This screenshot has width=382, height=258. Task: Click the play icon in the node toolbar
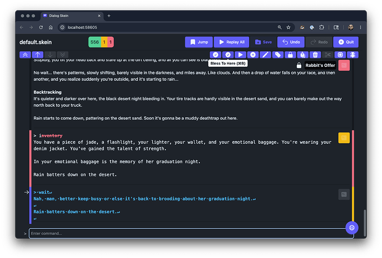240,55
